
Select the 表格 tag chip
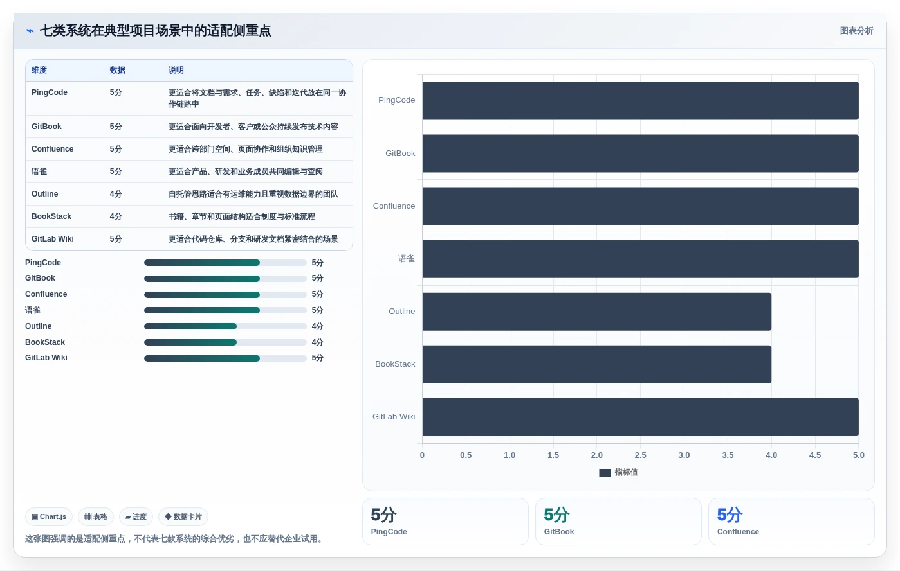(96, 516)
